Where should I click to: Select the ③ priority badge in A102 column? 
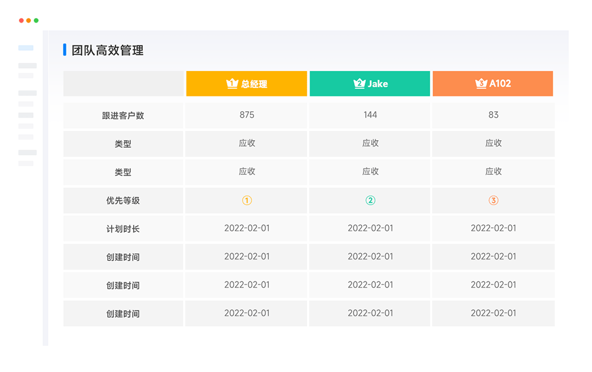coord(493,200)
